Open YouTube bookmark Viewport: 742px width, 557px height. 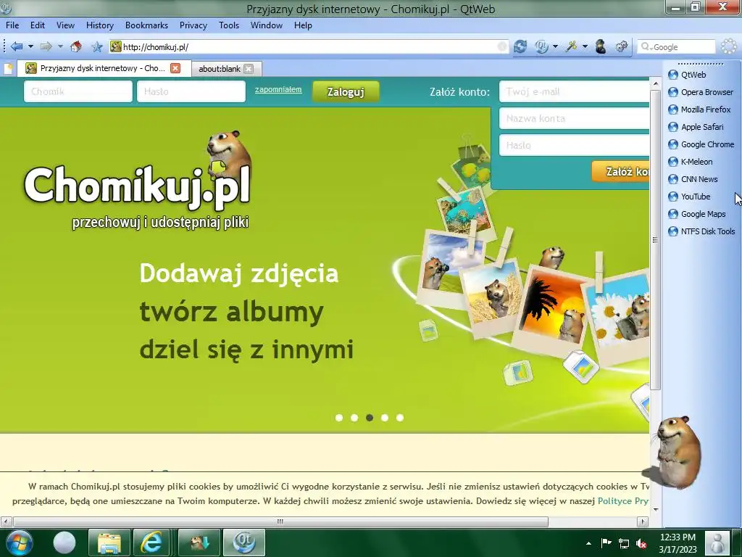[689, 197]
